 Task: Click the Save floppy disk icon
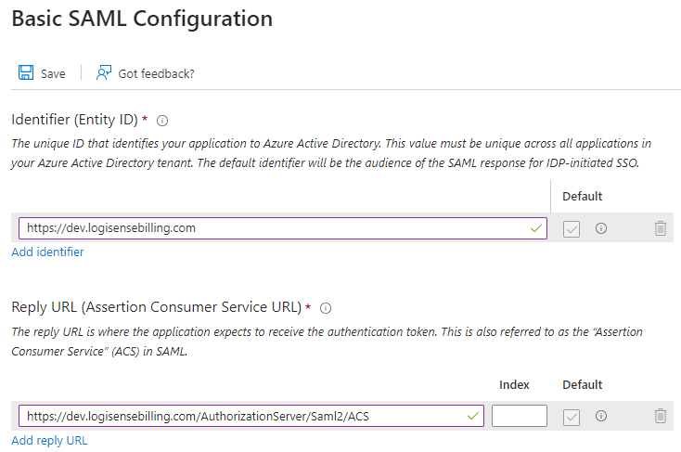(26, 73)
